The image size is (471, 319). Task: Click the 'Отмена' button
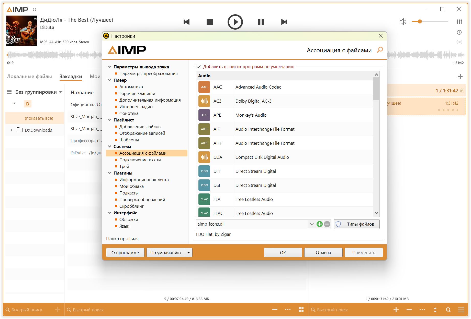coord(323,253)
